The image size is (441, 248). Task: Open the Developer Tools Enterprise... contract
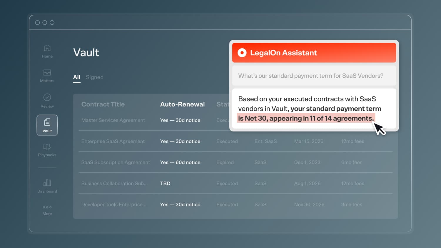pos(114,204)
